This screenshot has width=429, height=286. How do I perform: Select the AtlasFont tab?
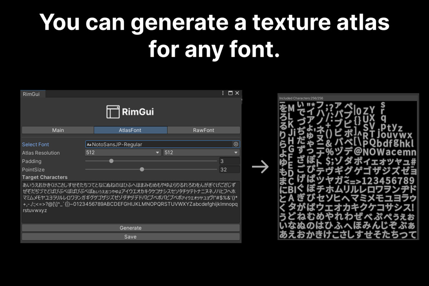coord(130,130)
